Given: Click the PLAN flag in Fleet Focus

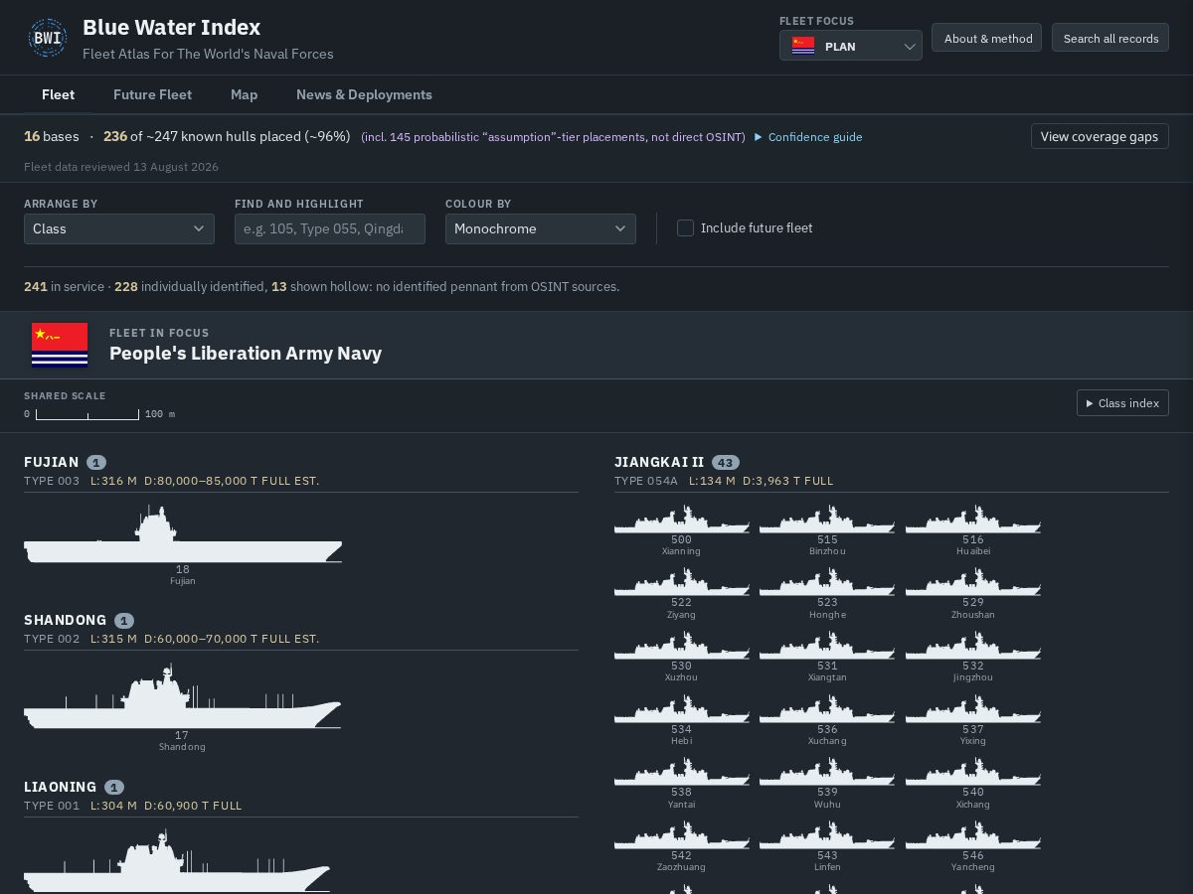Looking at the screenshot, I should point(803,46).
